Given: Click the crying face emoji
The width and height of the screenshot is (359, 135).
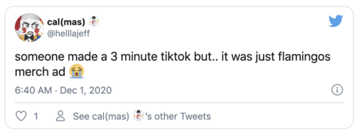Looking at the screenshot, I should (77, 72).
